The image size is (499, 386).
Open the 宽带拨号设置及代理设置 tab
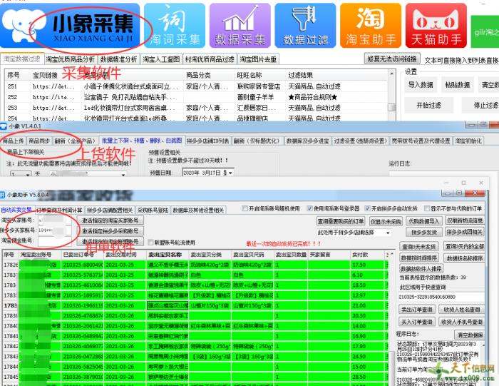(421, 141)
